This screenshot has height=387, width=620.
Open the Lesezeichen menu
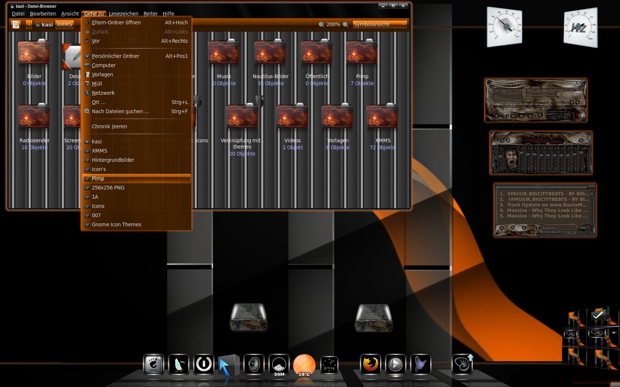click(124, 14)
